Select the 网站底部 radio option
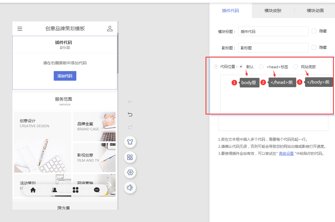Image resolution: width=335 pixels, height=222 pixels. pos(296,67)
